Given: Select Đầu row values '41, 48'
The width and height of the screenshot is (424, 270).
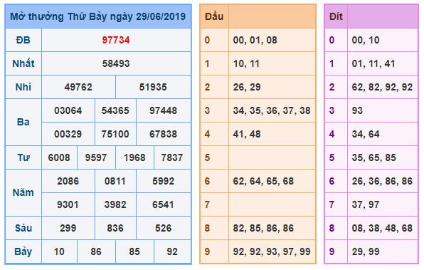Looking at the screenshot, I should click(x=247, y=135).
